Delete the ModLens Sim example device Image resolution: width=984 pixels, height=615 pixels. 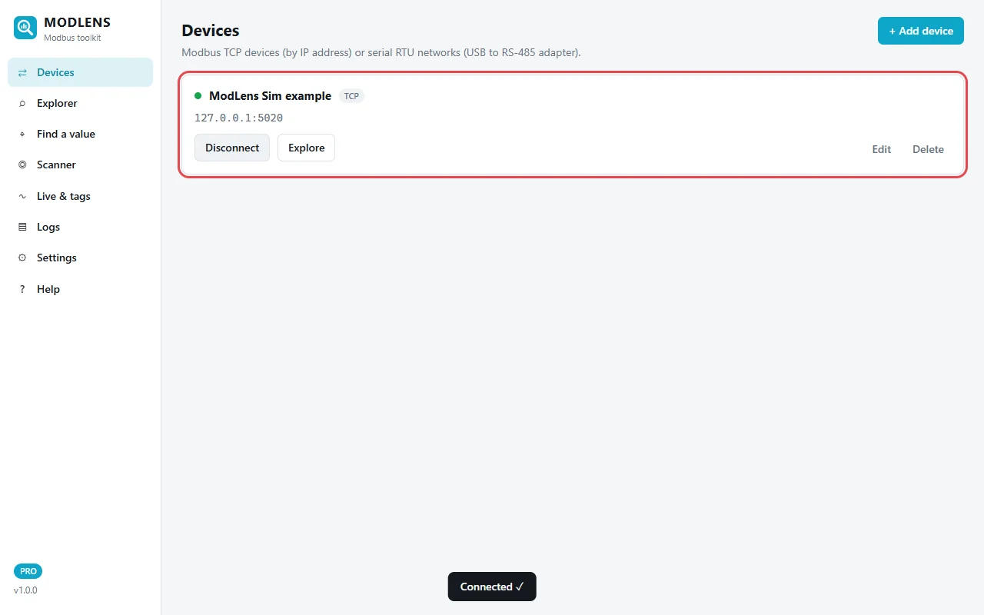928,149
